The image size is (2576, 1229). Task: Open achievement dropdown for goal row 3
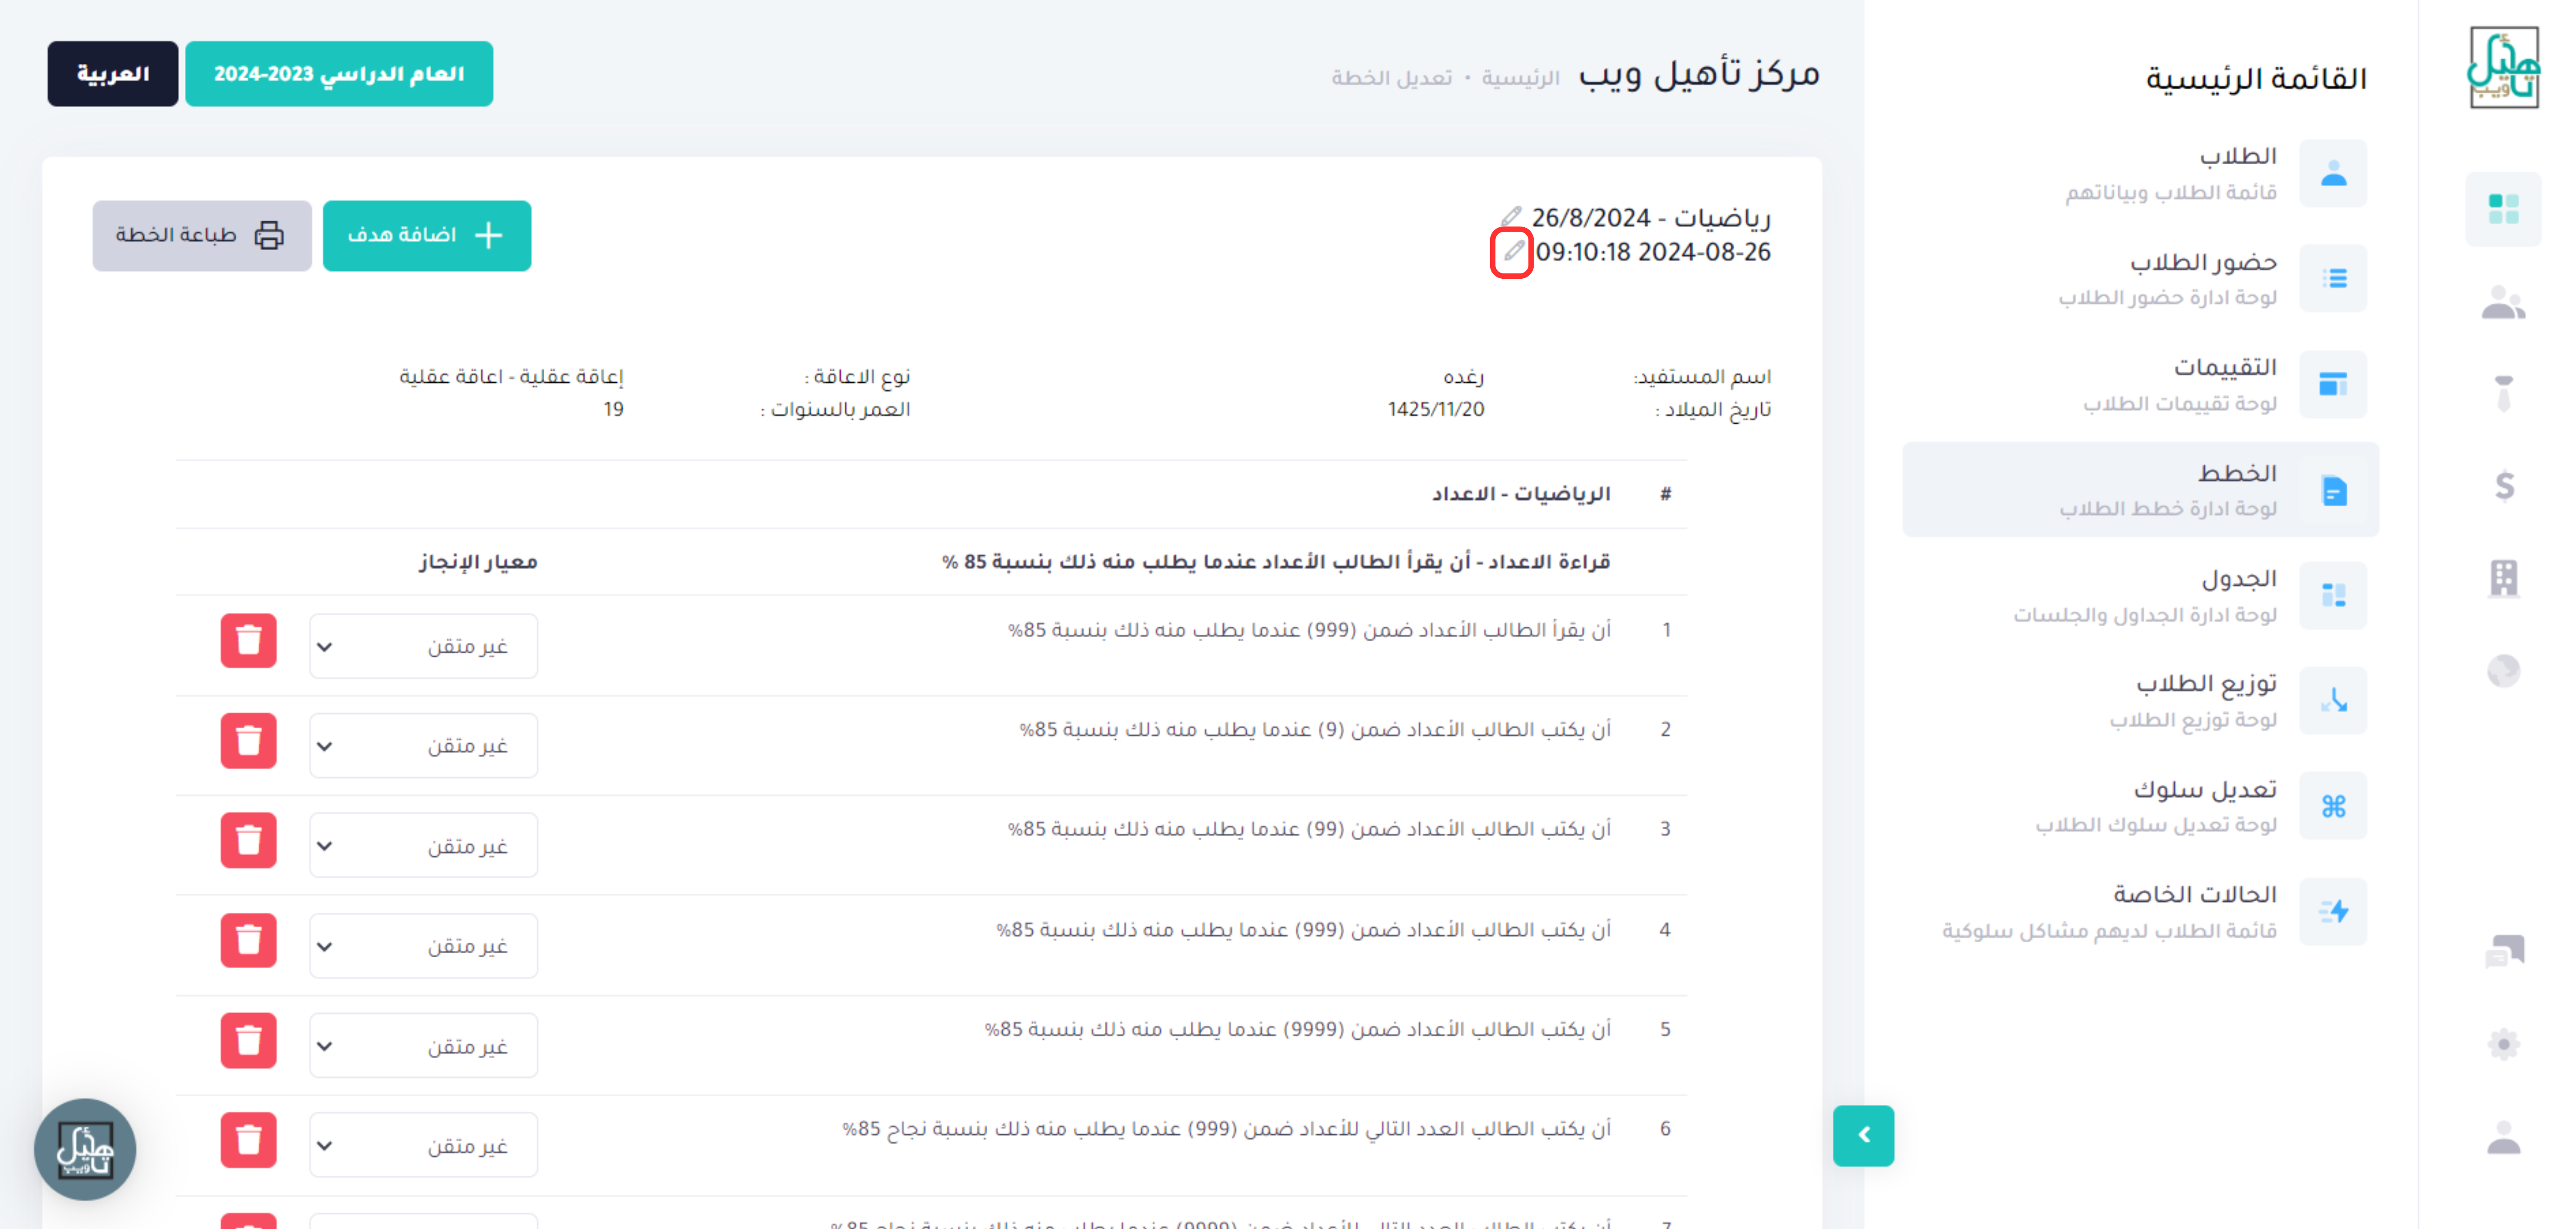pos(423,845)
